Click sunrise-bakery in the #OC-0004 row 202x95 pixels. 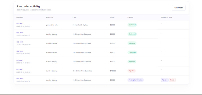[51, 53]
